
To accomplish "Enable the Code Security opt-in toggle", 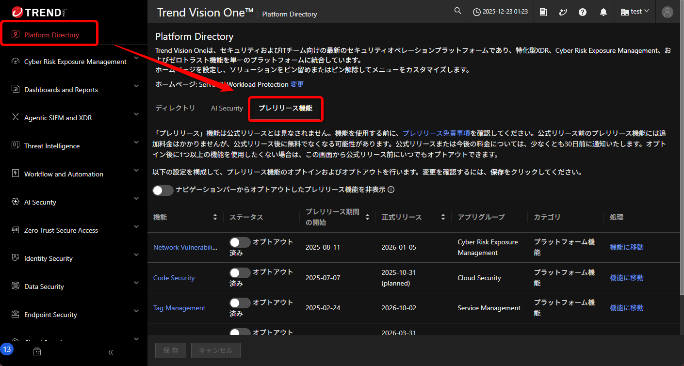I will (x=240, y=272).
